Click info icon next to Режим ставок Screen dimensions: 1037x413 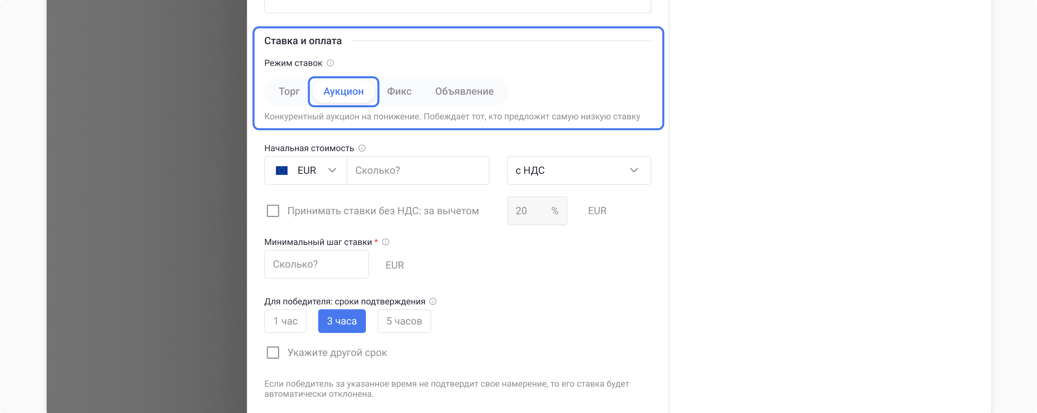[330, 63]
